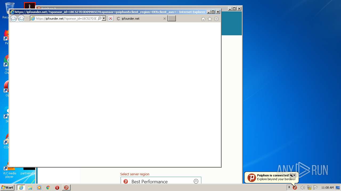Image resolution: width=341 pixels, height=191 pixels.
Task: Open settings wrench on Psiphon notification
Action: coord(291,175)
